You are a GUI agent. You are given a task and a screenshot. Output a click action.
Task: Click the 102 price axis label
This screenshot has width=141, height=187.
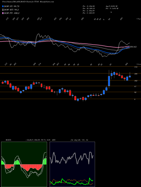pyautogui.click(x=136, y=81)
